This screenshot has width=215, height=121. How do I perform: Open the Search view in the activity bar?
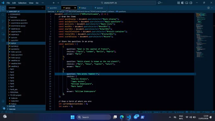pyautogui.click(x=3, y=15)
